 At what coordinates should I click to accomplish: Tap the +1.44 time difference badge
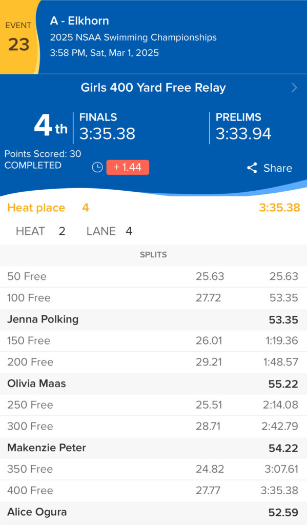128,168
